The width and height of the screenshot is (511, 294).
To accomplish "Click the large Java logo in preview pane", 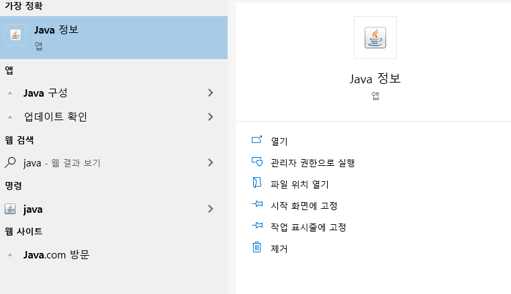I will coord(375,38).
